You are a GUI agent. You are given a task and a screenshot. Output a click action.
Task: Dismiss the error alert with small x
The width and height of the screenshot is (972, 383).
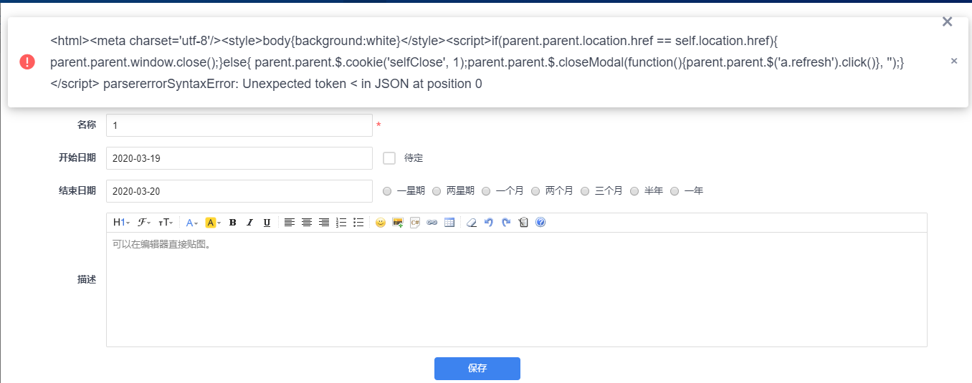954,62
